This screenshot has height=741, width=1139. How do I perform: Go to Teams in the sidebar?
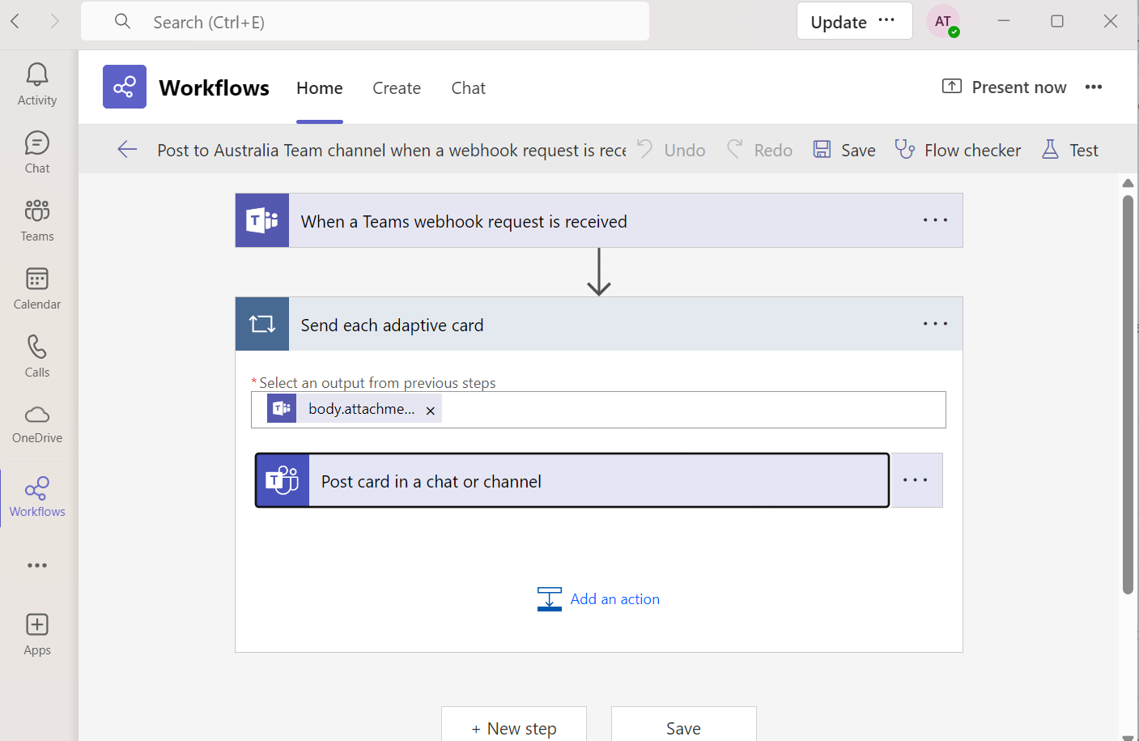click(37, 220)
